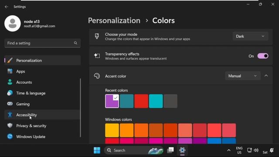Click the Windows colors heading

(x=118, y=119)
